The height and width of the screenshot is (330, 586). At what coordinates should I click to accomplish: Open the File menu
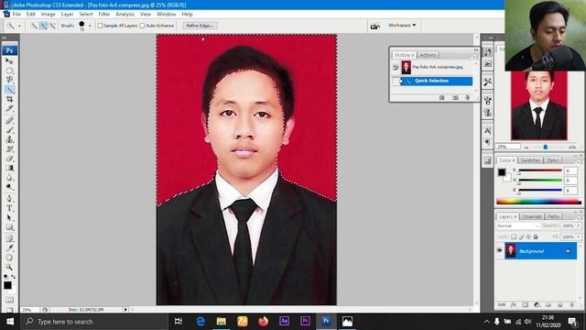(x=16, y=15)
